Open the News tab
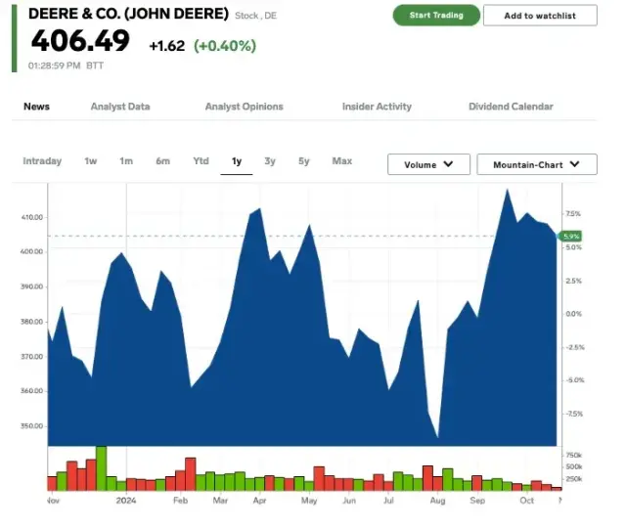Screen dimensions: 626x528 coord(36,107)
